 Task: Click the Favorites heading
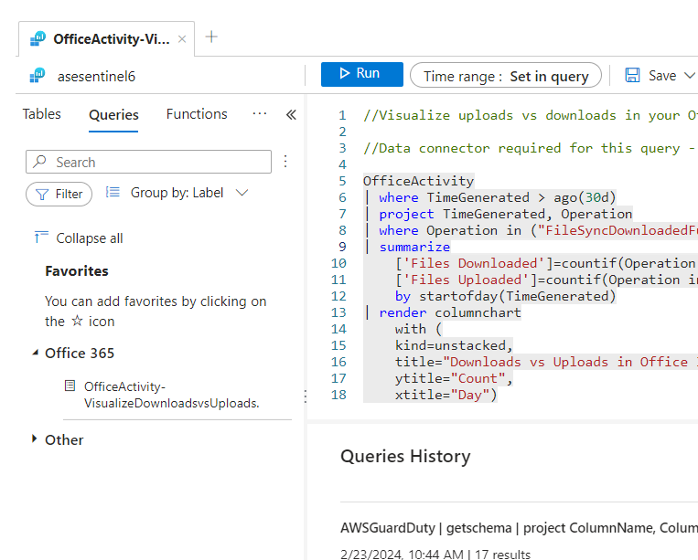pos(77,271)
